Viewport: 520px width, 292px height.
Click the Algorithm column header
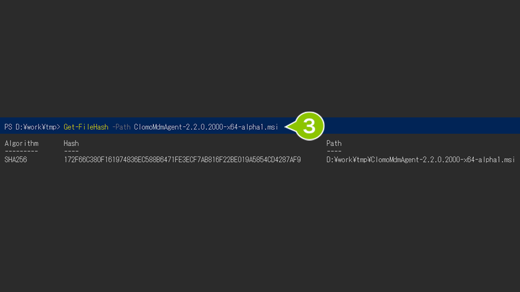[x=22, y=143]
